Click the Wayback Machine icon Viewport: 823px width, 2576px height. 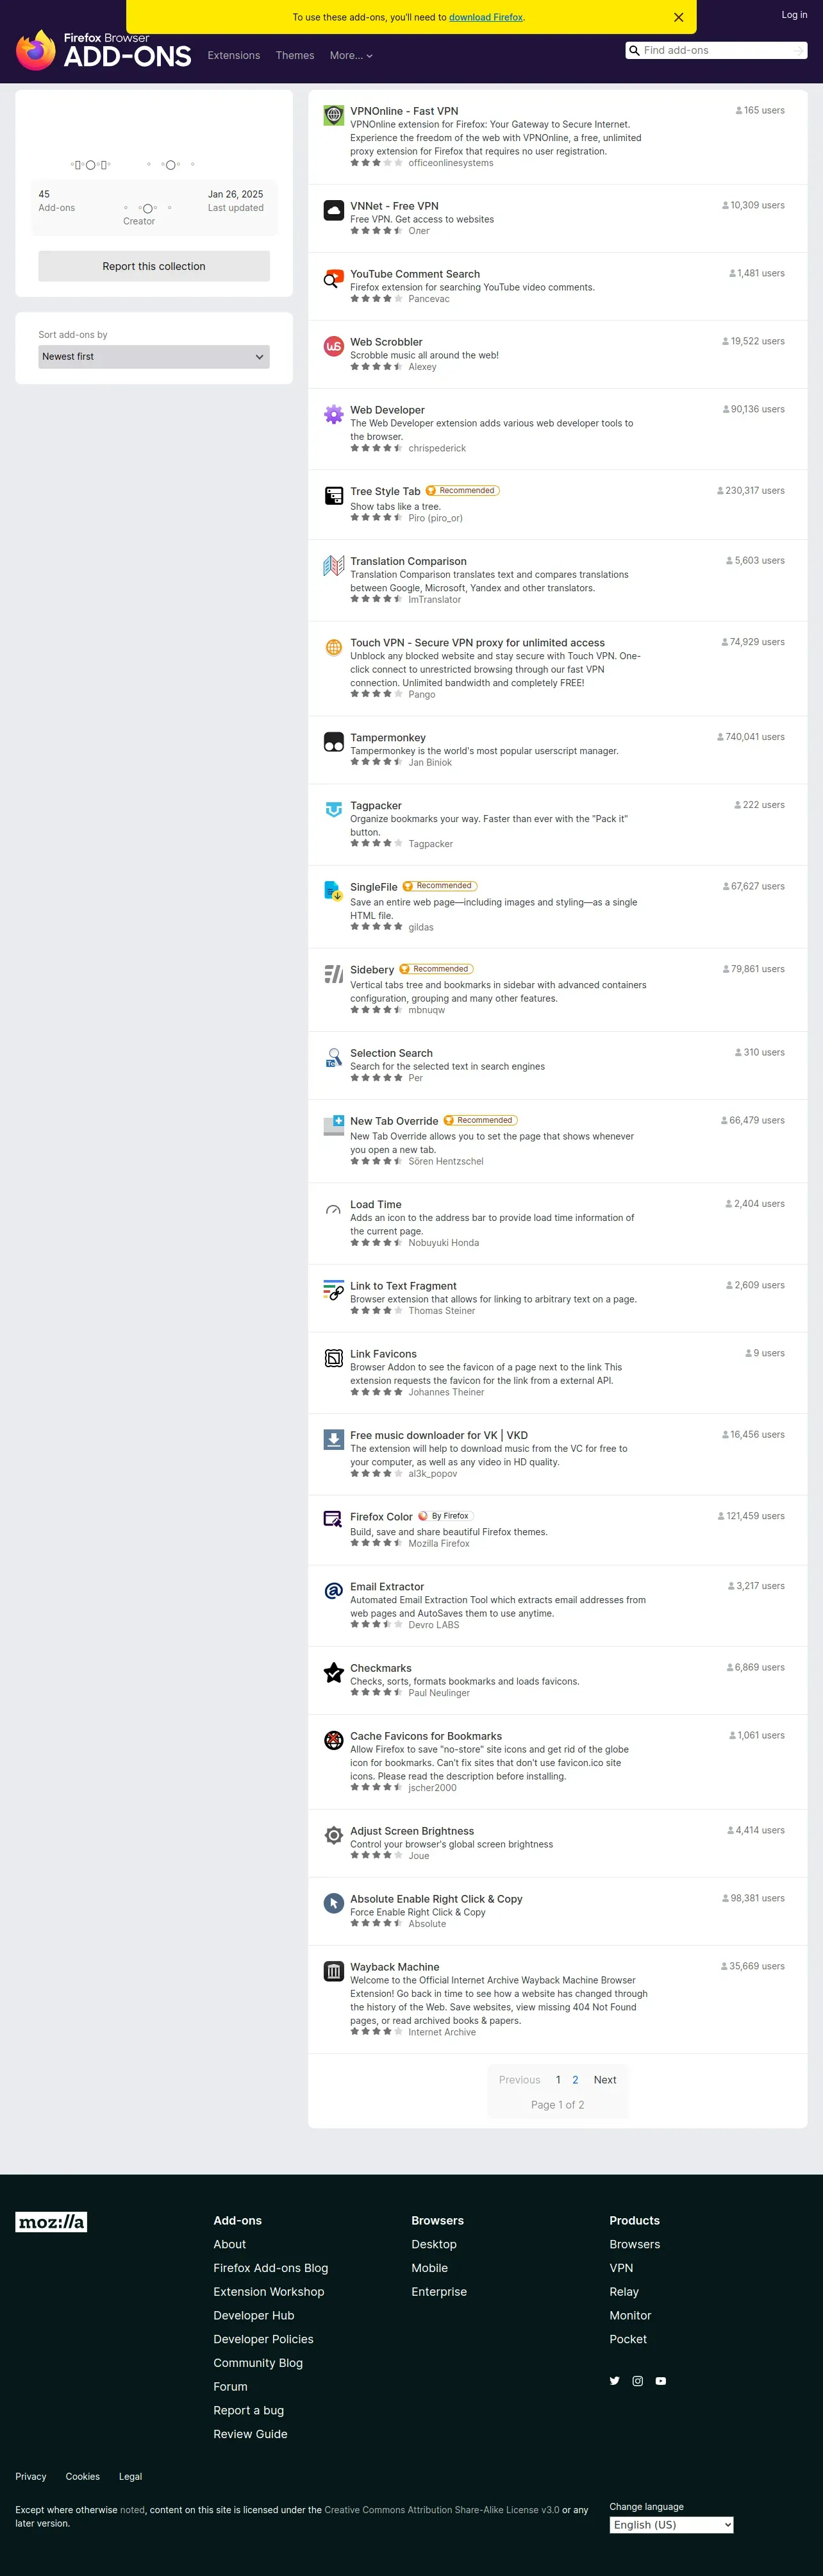[334, 1972]
